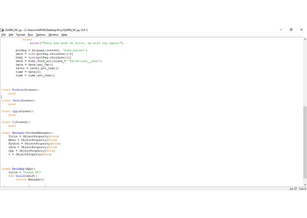Close the LEARN_NC.py editor window
This screenshot has height=218, width=307.
pyautogui.click(x=301, y=30)
